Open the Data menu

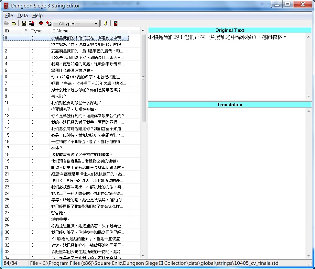(x=23, y=16)
